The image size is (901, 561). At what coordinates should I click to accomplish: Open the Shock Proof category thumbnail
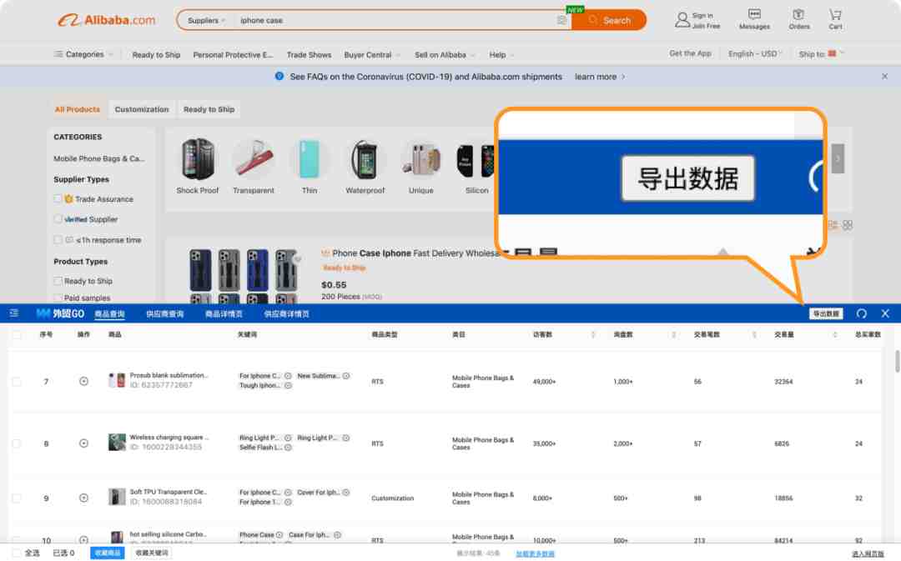[x=198, y=166]
